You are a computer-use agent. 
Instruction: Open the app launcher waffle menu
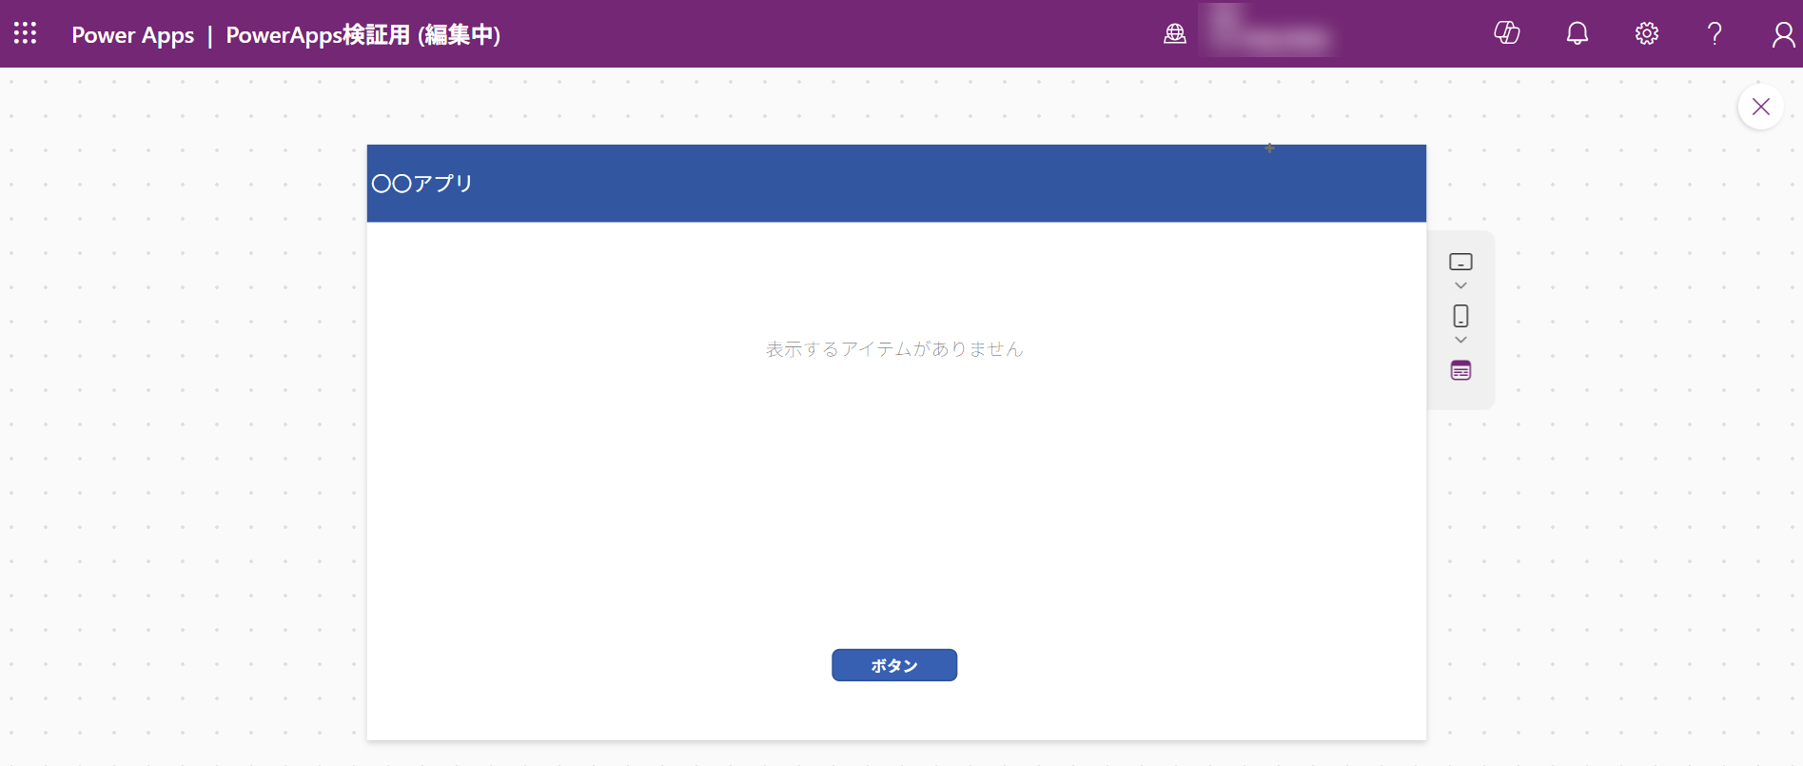click(25, 33)
